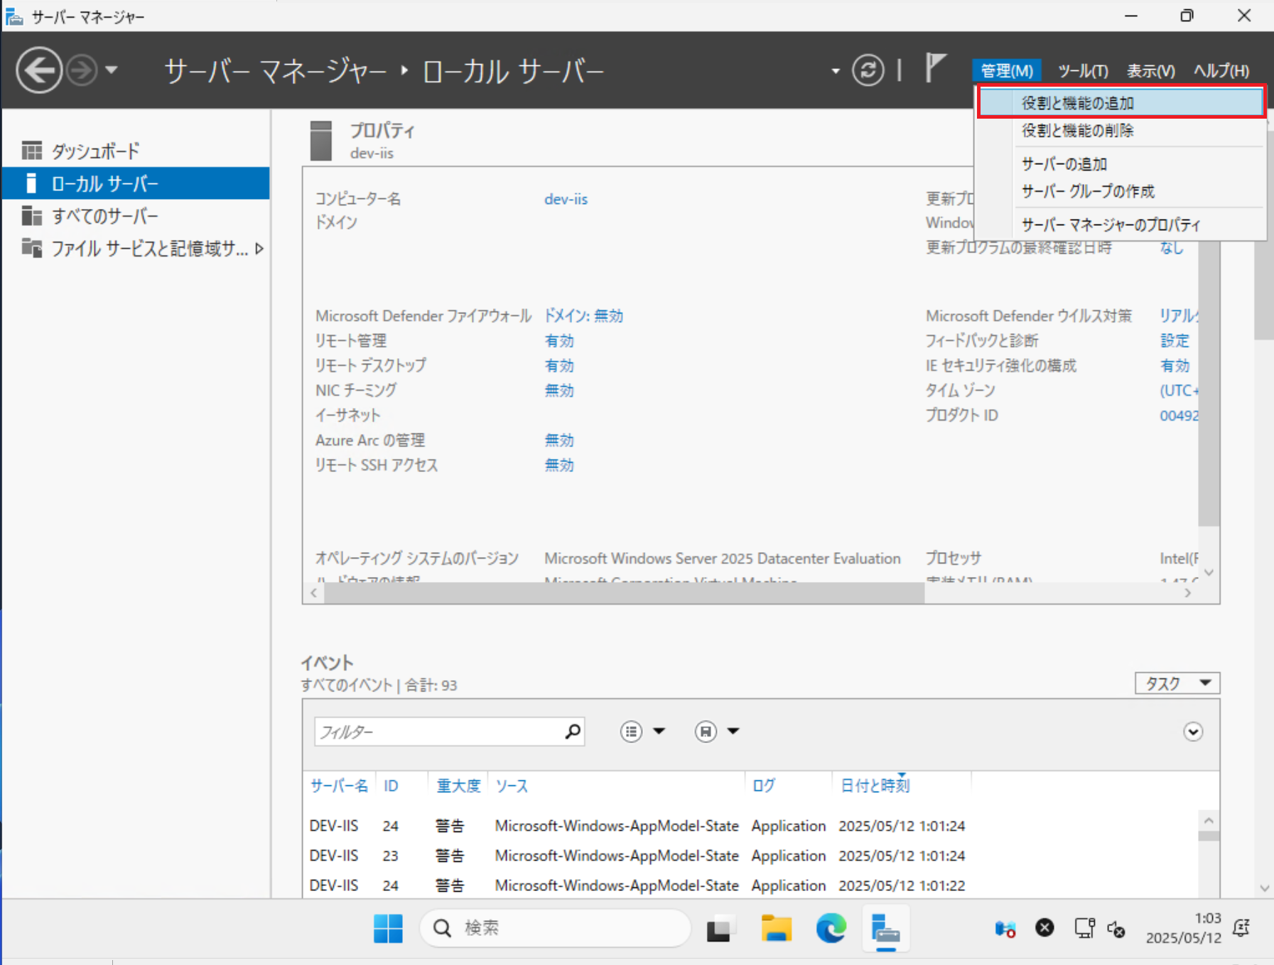
Task: Expand the events filter chevron button
Action: (1193, 732)
